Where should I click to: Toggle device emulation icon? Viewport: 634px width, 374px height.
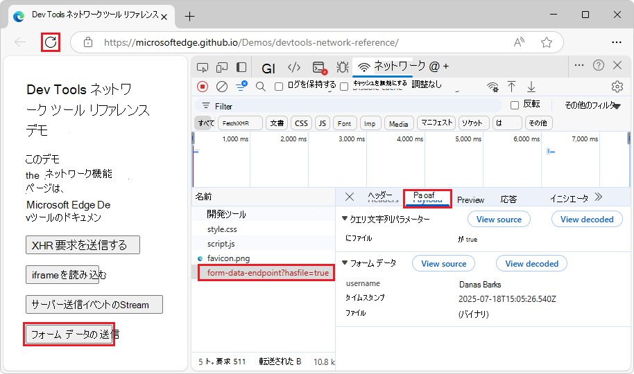(222, 67)
